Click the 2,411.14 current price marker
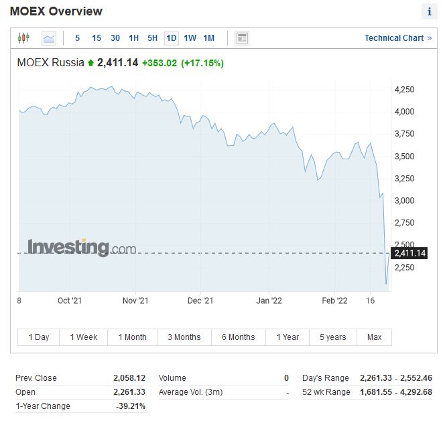Viewport: 443px width, 429px height. [410, 253]
